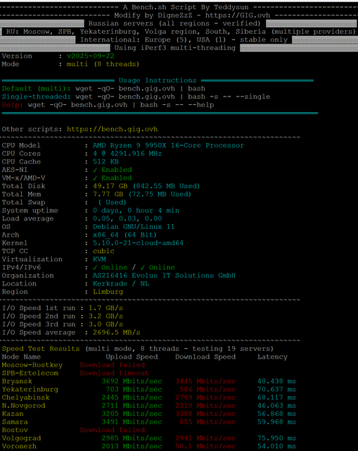Screen dimensions: 358x451
Task: Click Bryansk upload speed 3692 Mbits/sec
Action: 132,381
